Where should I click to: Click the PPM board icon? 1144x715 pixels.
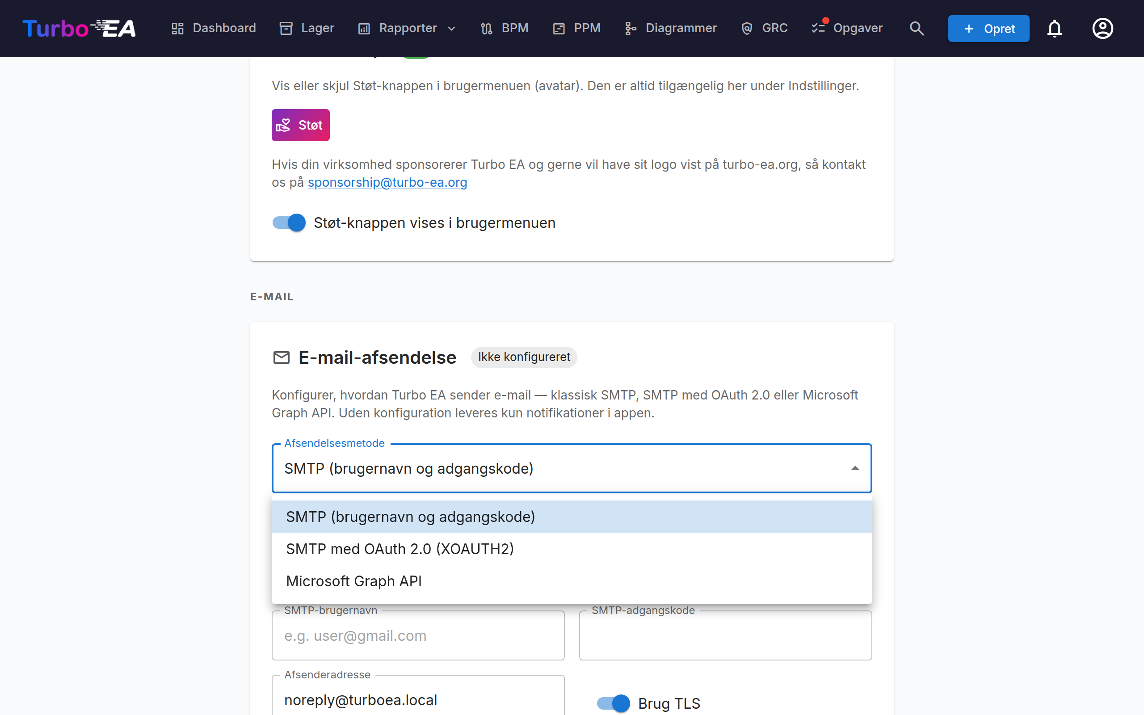[559, 28]
